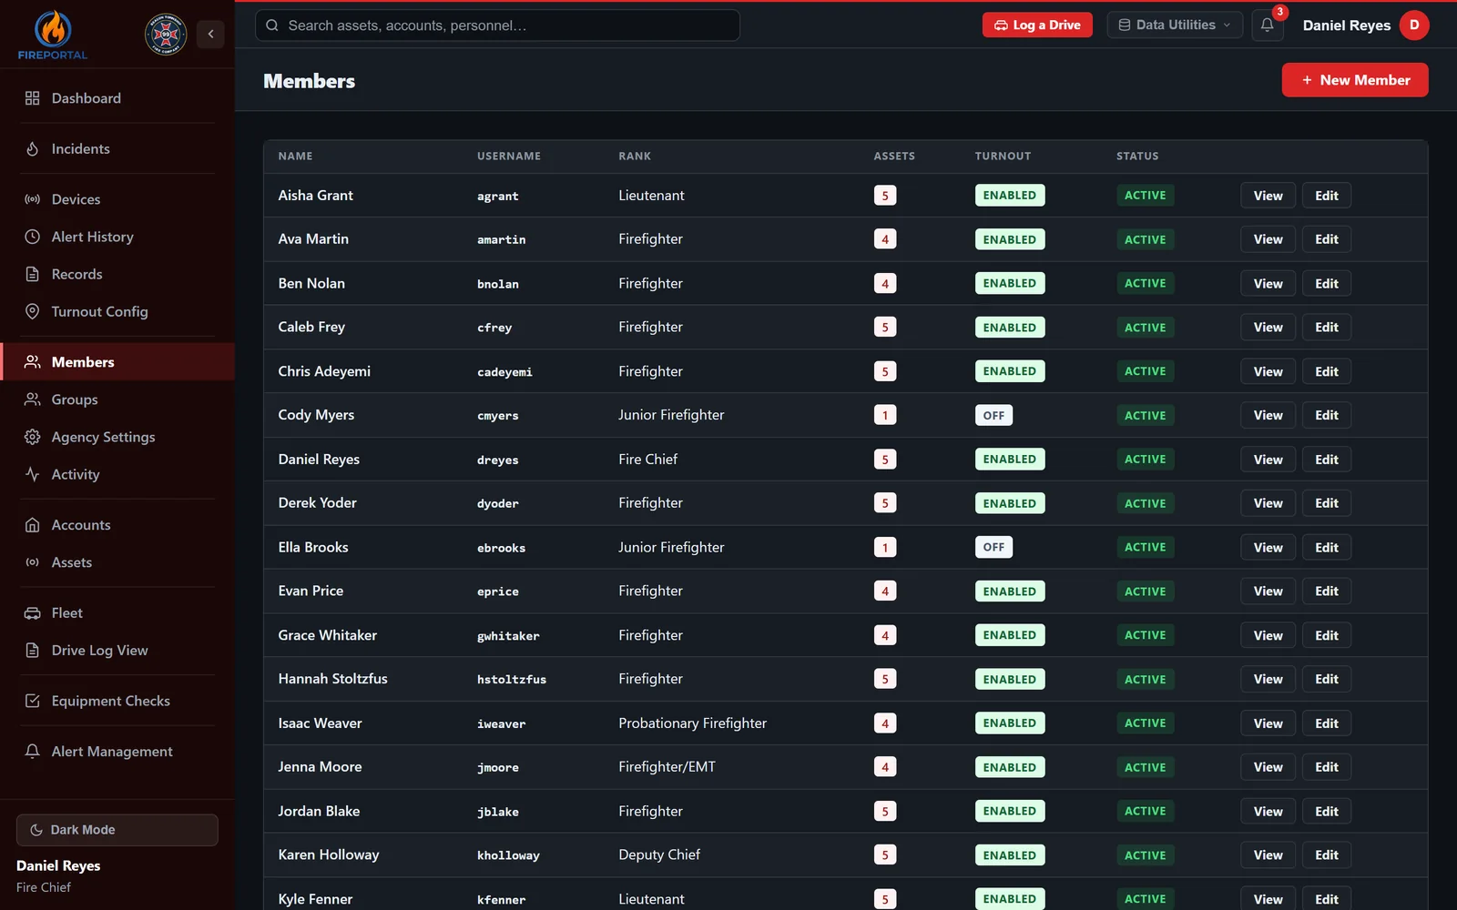Focus the search assets, accounts, personnel field
This screenshot has width=1457, height=910.
497,25
